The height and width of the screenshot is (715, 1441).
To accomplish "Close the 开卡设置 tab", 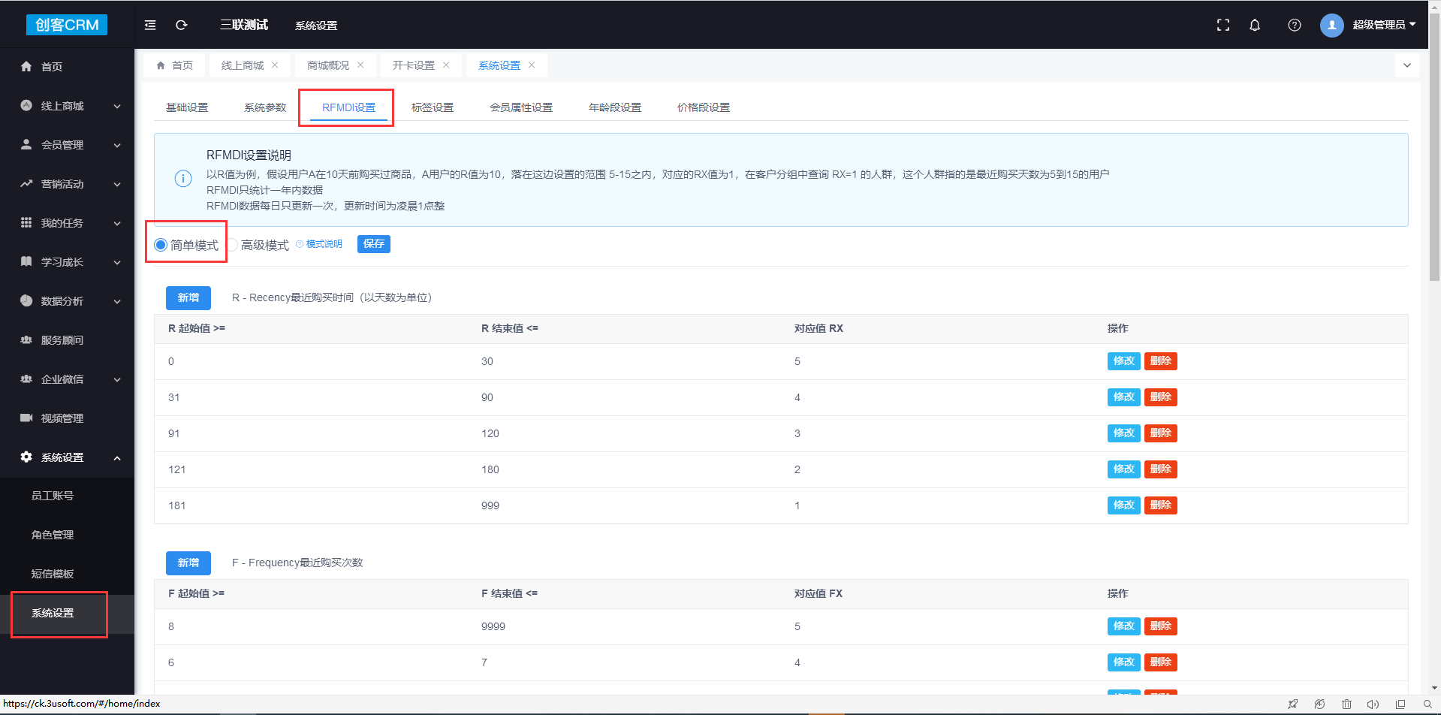I will [x=446, y=65].
